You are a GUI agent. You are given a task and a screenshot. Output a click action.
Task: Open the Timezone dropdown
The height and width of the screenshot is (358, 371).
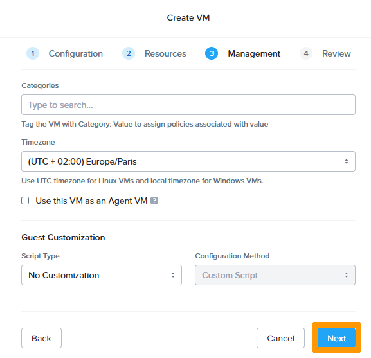tap(188, 161)
